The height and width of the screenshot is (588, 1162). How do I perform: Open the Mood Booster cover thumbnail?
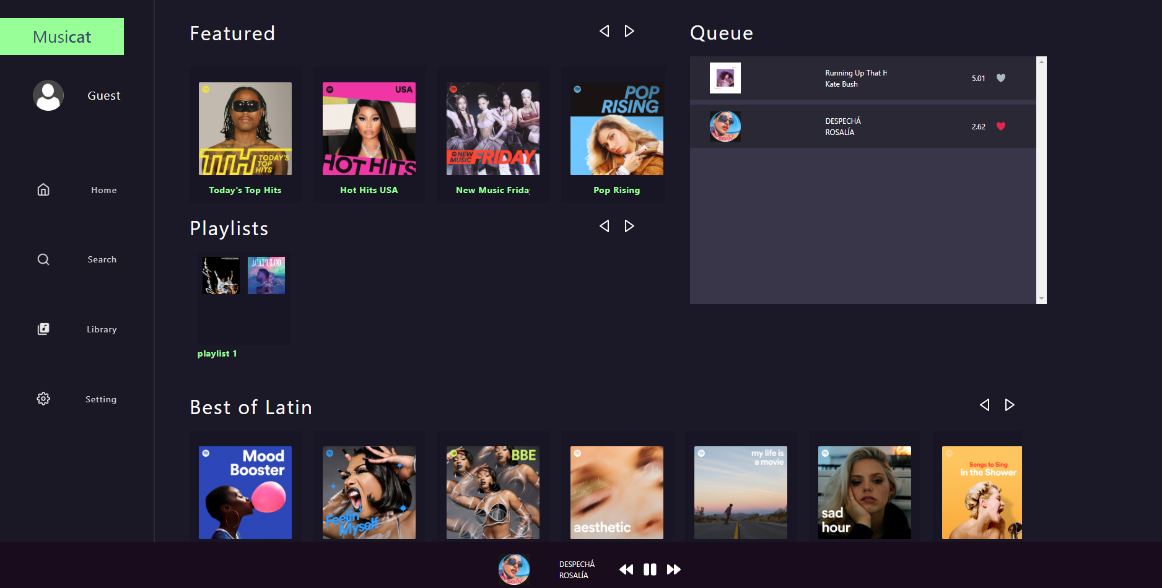(245, 493)
